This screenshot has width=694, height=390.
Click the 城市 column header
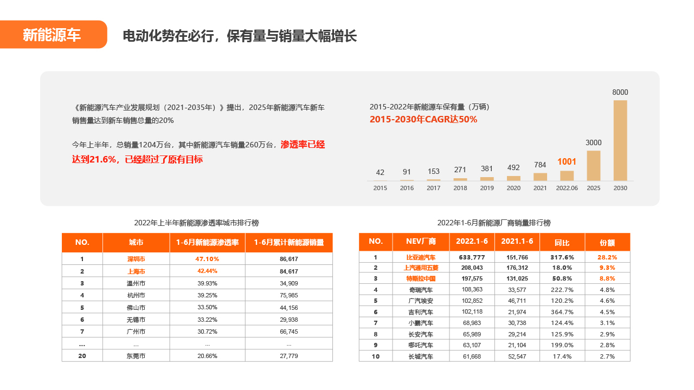pos(136,243)
